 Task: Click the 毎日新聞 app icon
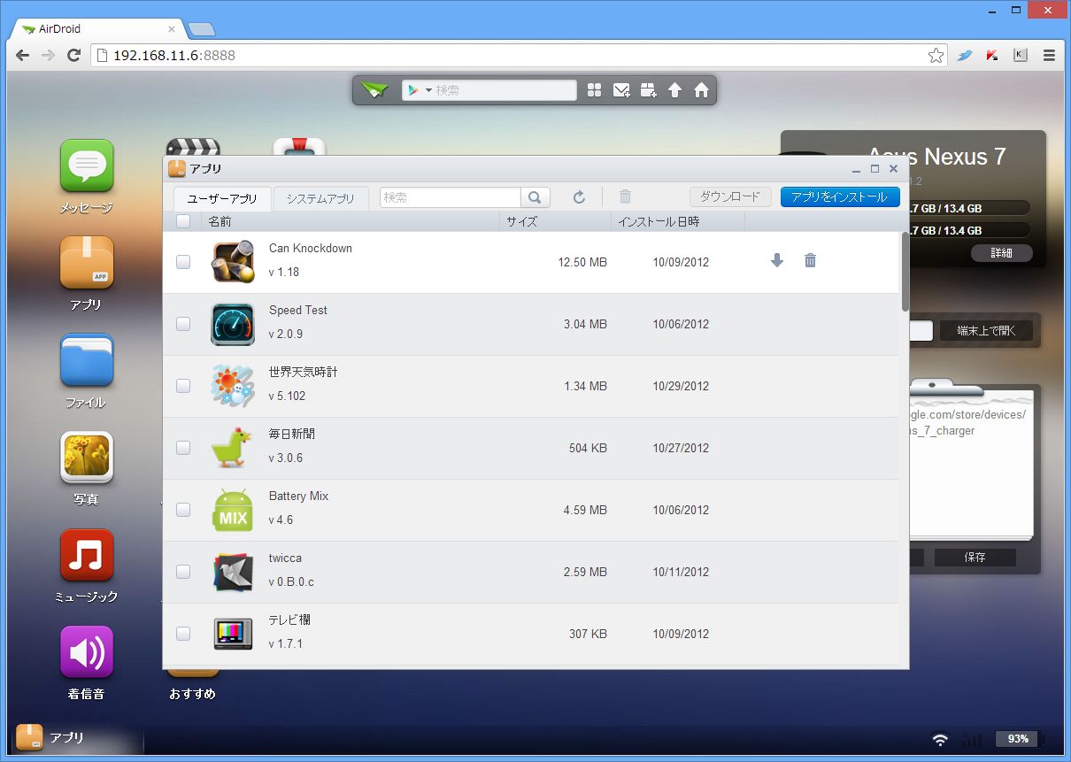click(233, 448)
